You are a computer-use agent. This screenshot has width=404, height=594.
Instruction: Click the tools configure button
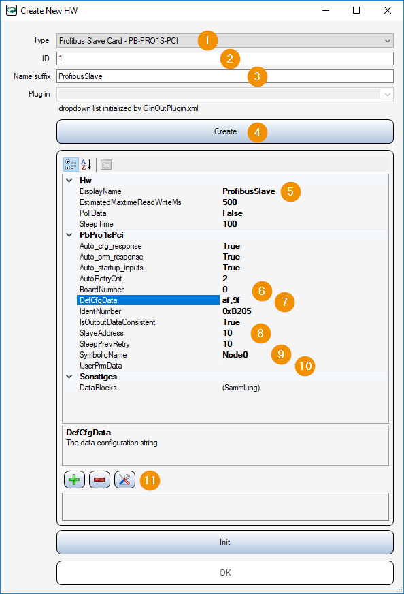(125, 480)
